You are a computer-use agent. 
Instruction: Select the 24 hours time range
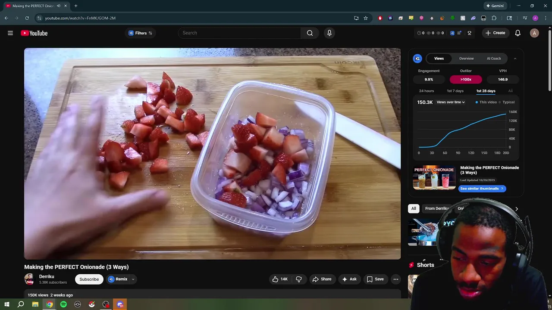point(427,91)
